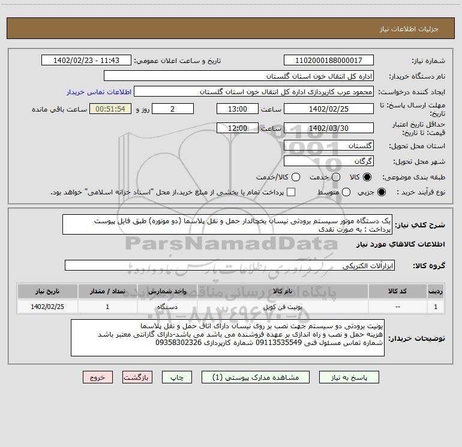Viewport: 462px width, 447px height.
Task: Select the کالا radio button
Action: click(x=367, y=177)
